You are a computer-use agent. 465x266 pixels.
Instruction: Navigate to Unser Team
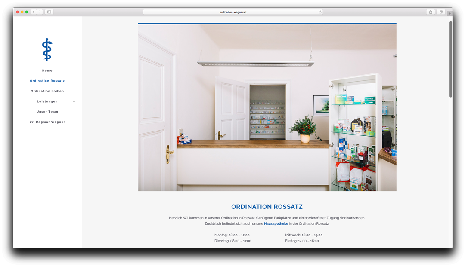(47, 112)
